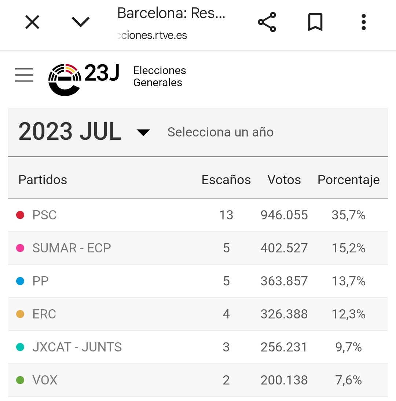Tap the downward chevron beside page title
Viewport: 396px width, 401px height.
81,23
